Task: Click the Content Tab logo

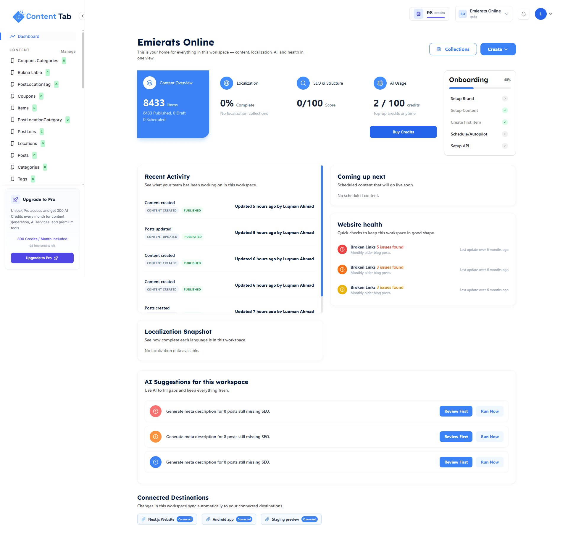Action: coord(42,16)
